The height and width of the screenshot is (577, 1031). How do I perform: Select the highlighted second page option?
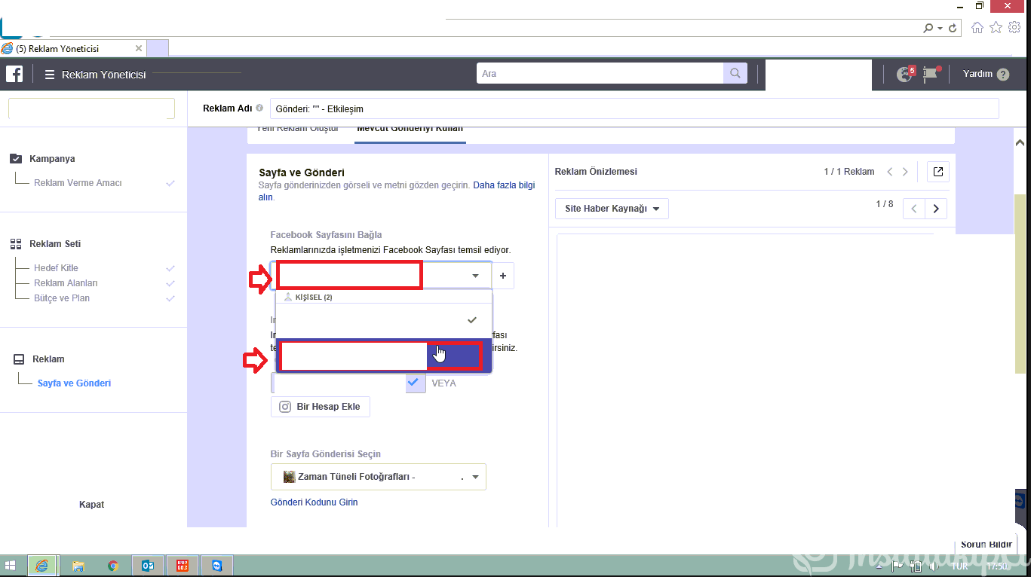click(384, 356)
